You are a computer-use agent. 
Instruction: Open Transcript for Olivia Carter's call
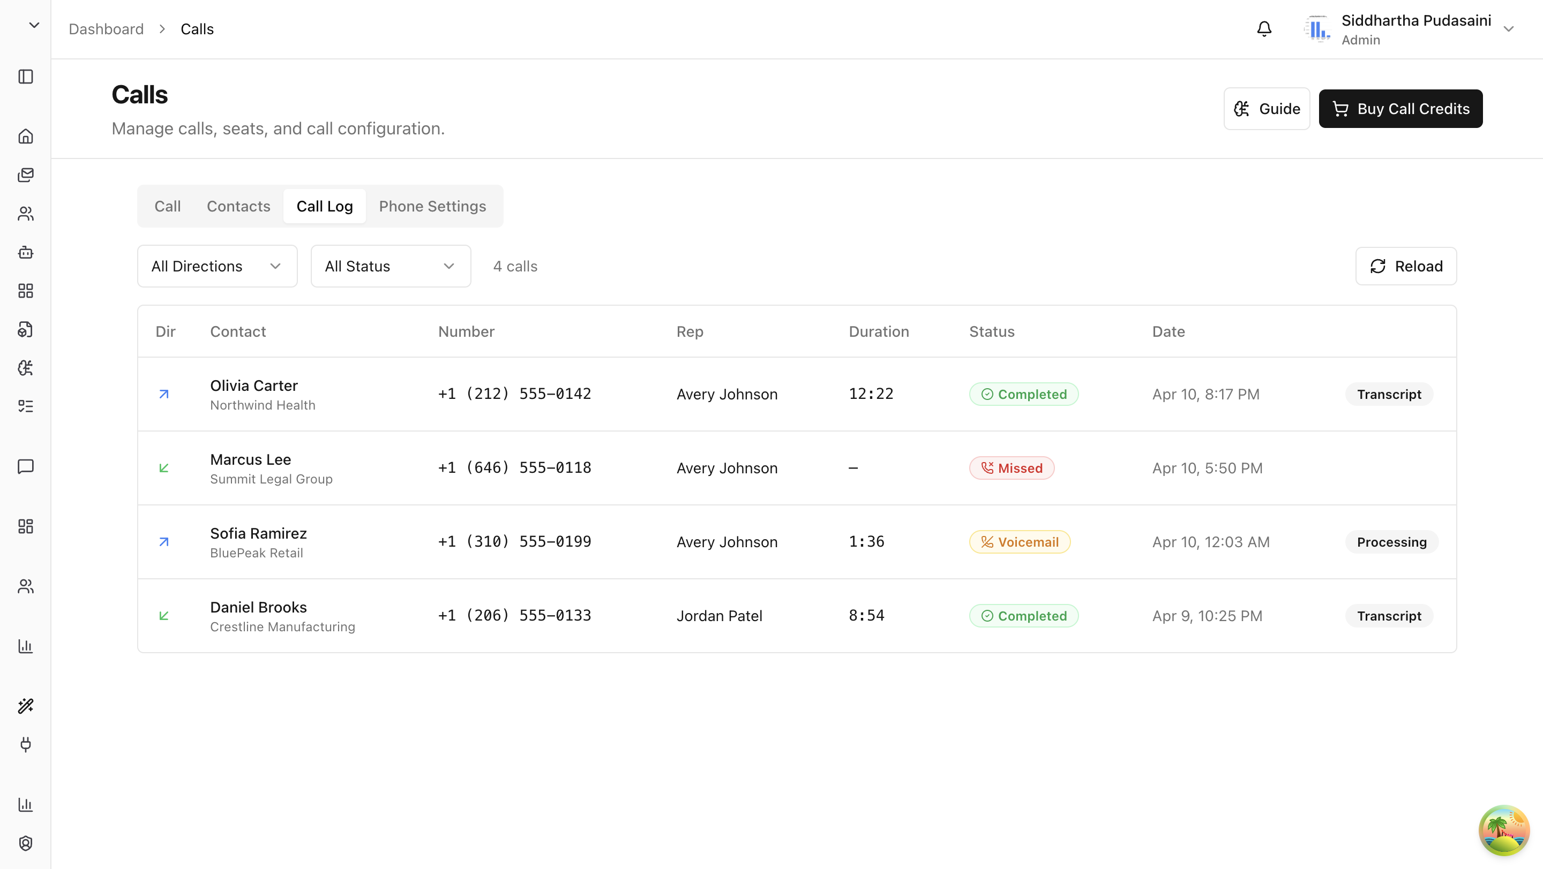click(1389, 395)
